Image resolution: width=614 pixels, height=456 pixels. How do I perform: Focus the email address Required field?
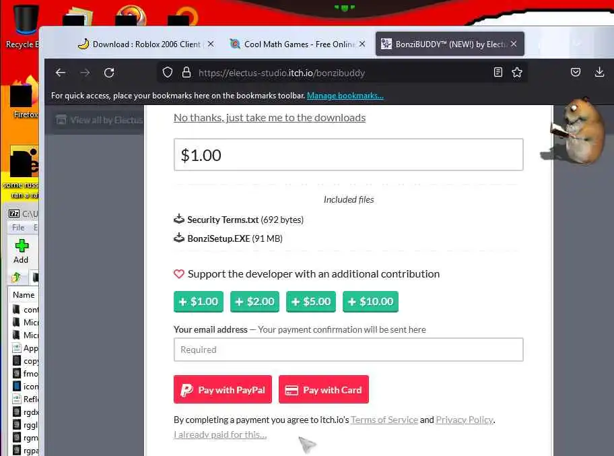coord(349,350)
